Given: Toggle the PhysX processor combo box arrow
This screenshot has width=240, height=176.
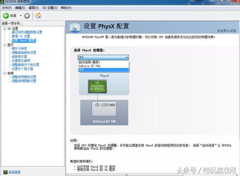Looking at the screenshot, I should (x=126, y=57).
